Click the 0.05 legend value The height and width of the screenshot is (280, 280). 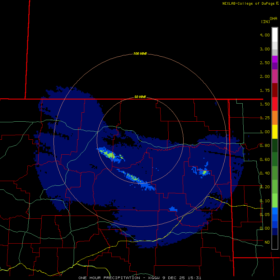[x=265, y=215]
